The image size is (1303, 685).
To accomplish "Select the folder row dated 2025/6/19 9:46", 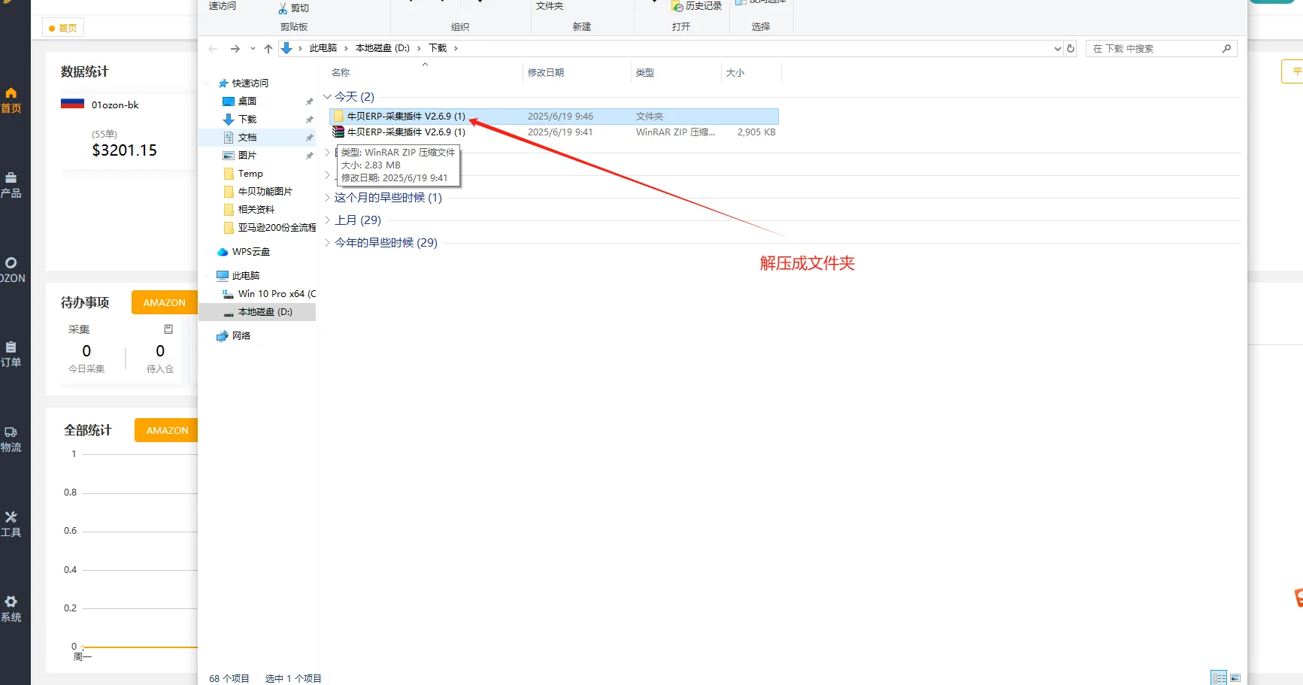I will click(x=554, y=117).
